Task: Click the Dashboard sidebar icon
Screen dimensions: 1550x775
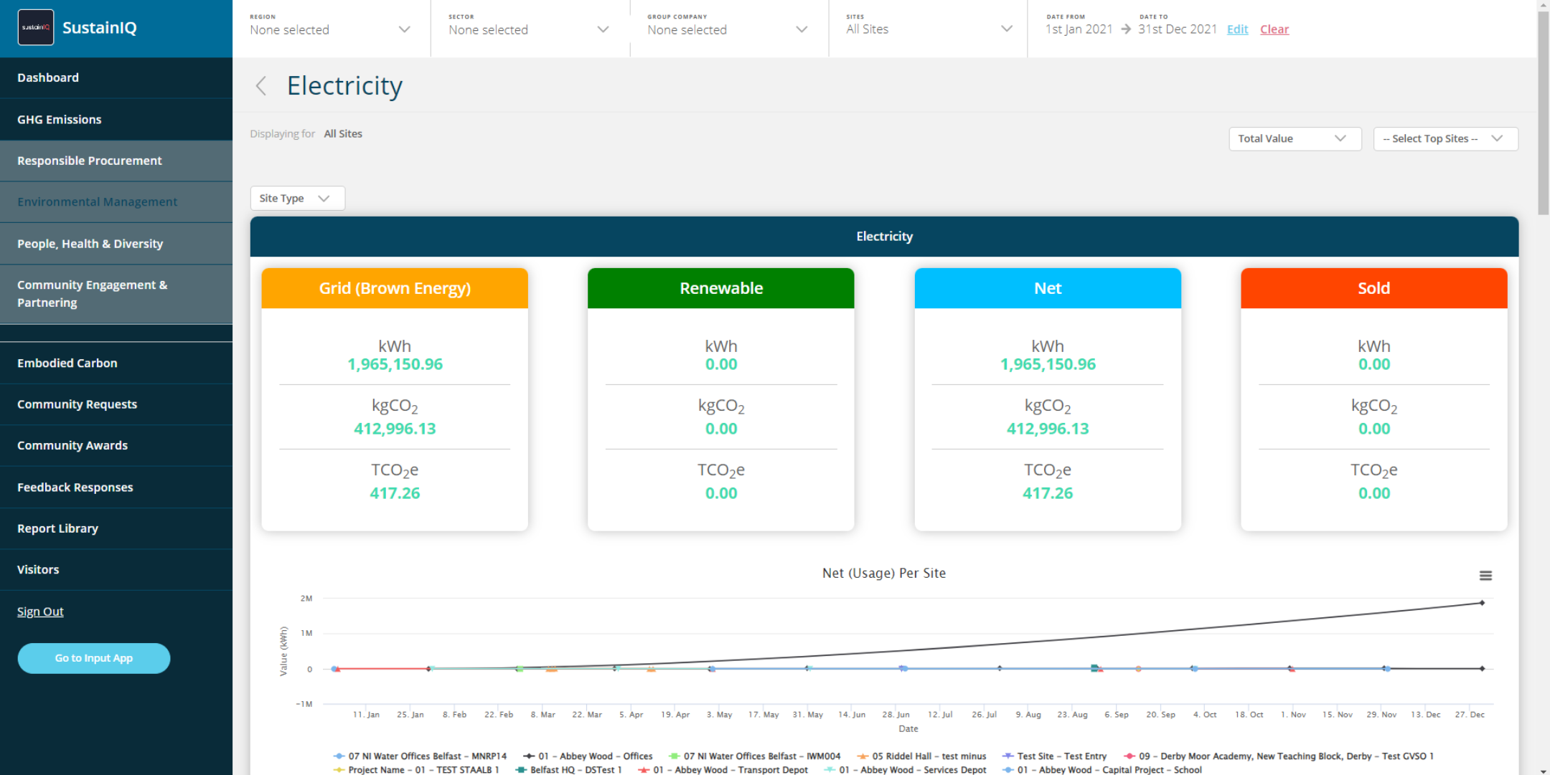Action: [x=49, y=78]
